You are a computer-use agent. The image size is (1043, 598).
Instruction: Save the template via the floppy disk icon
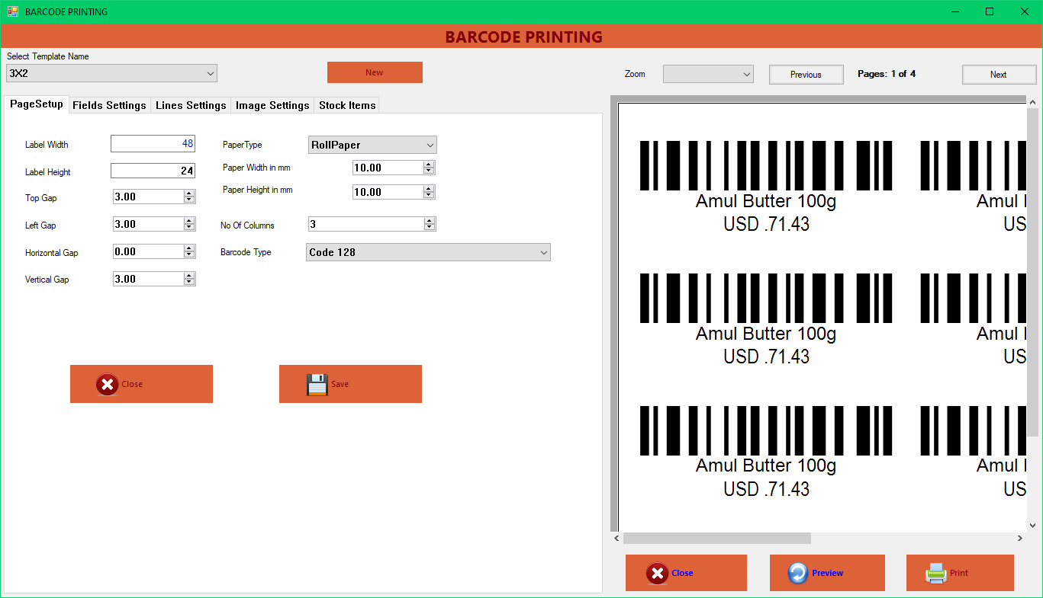(316, 384)
